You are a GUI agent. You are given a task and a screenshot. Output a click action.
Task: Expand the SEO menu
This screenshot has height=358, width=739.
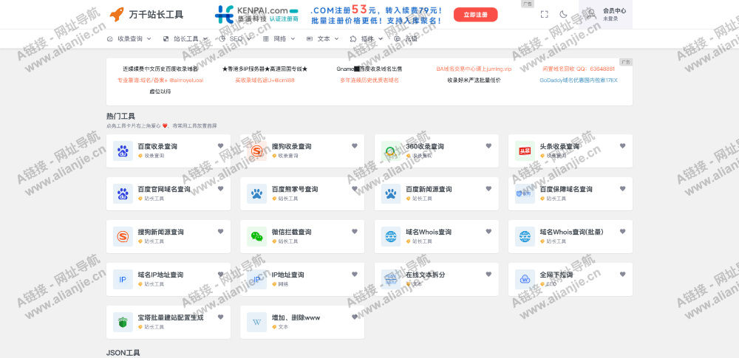[x=235, y=39]
